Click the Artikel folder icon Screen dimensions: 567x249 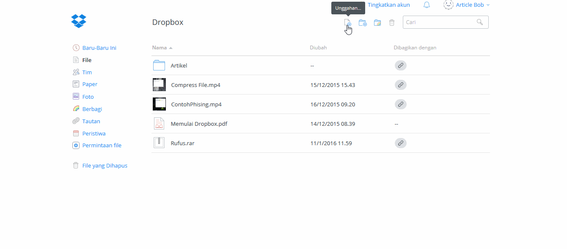click(x=159, y=65)
